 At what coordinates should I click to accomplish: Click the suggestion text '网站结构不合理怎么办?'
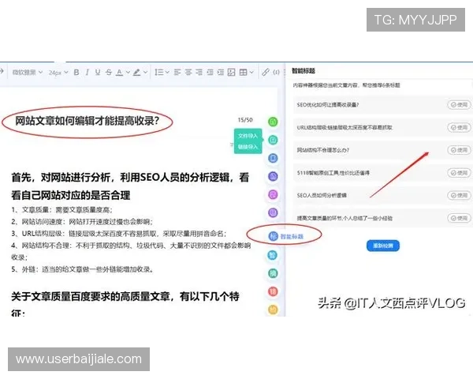point(323,150)
